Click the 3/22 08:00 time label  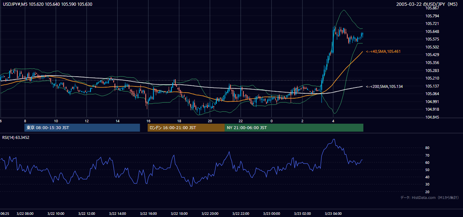tap(25, 214)
